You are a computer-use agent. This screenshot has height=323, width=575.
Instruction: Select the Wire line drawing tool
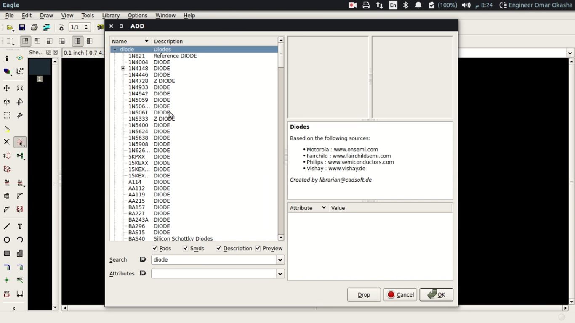tap(7, 226)
